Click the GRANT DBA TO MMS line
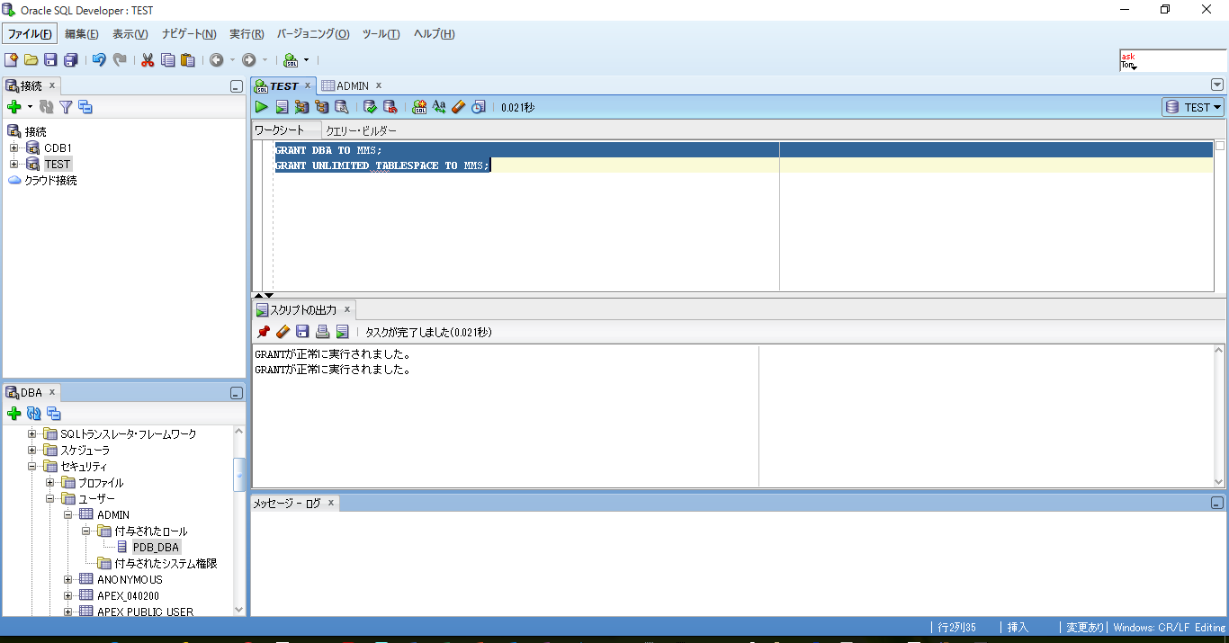 328,150
